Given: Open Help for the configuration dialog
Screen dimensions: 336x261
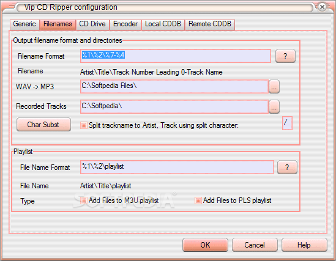Looking at the screenshot, I should [x=304, y=245].
